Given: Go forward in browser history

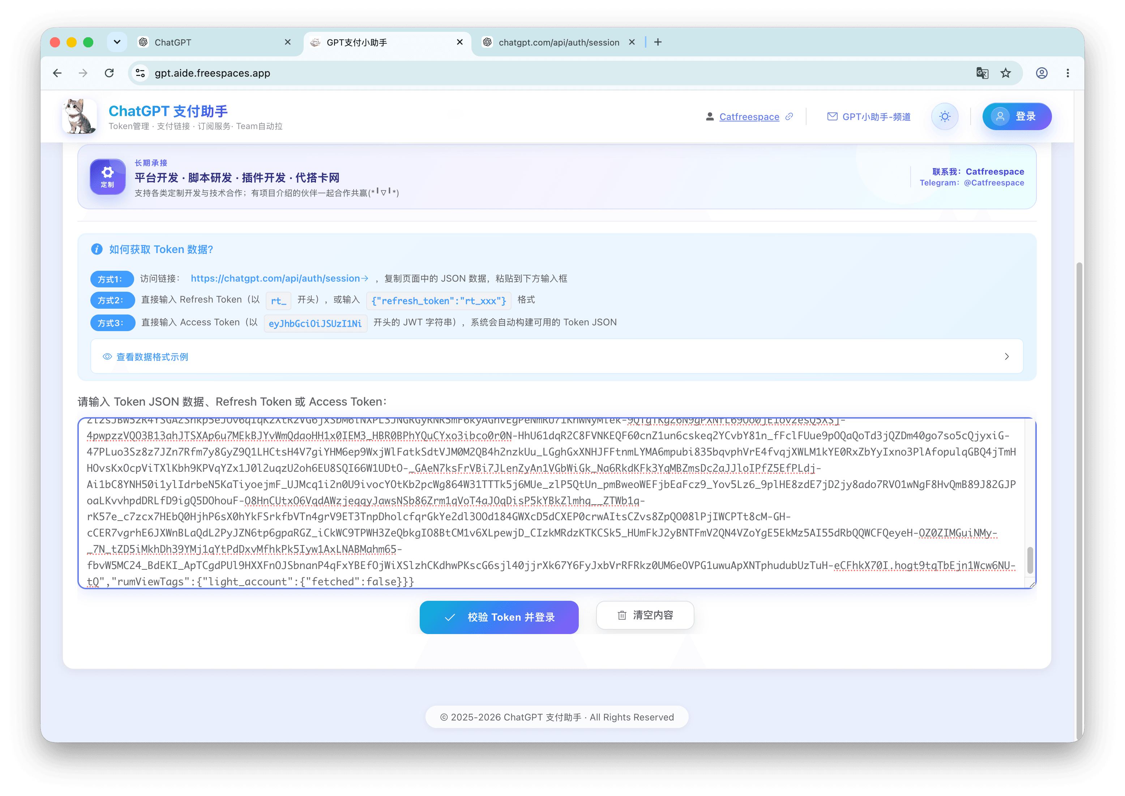Looking at the screenshot, I should 83,73.
